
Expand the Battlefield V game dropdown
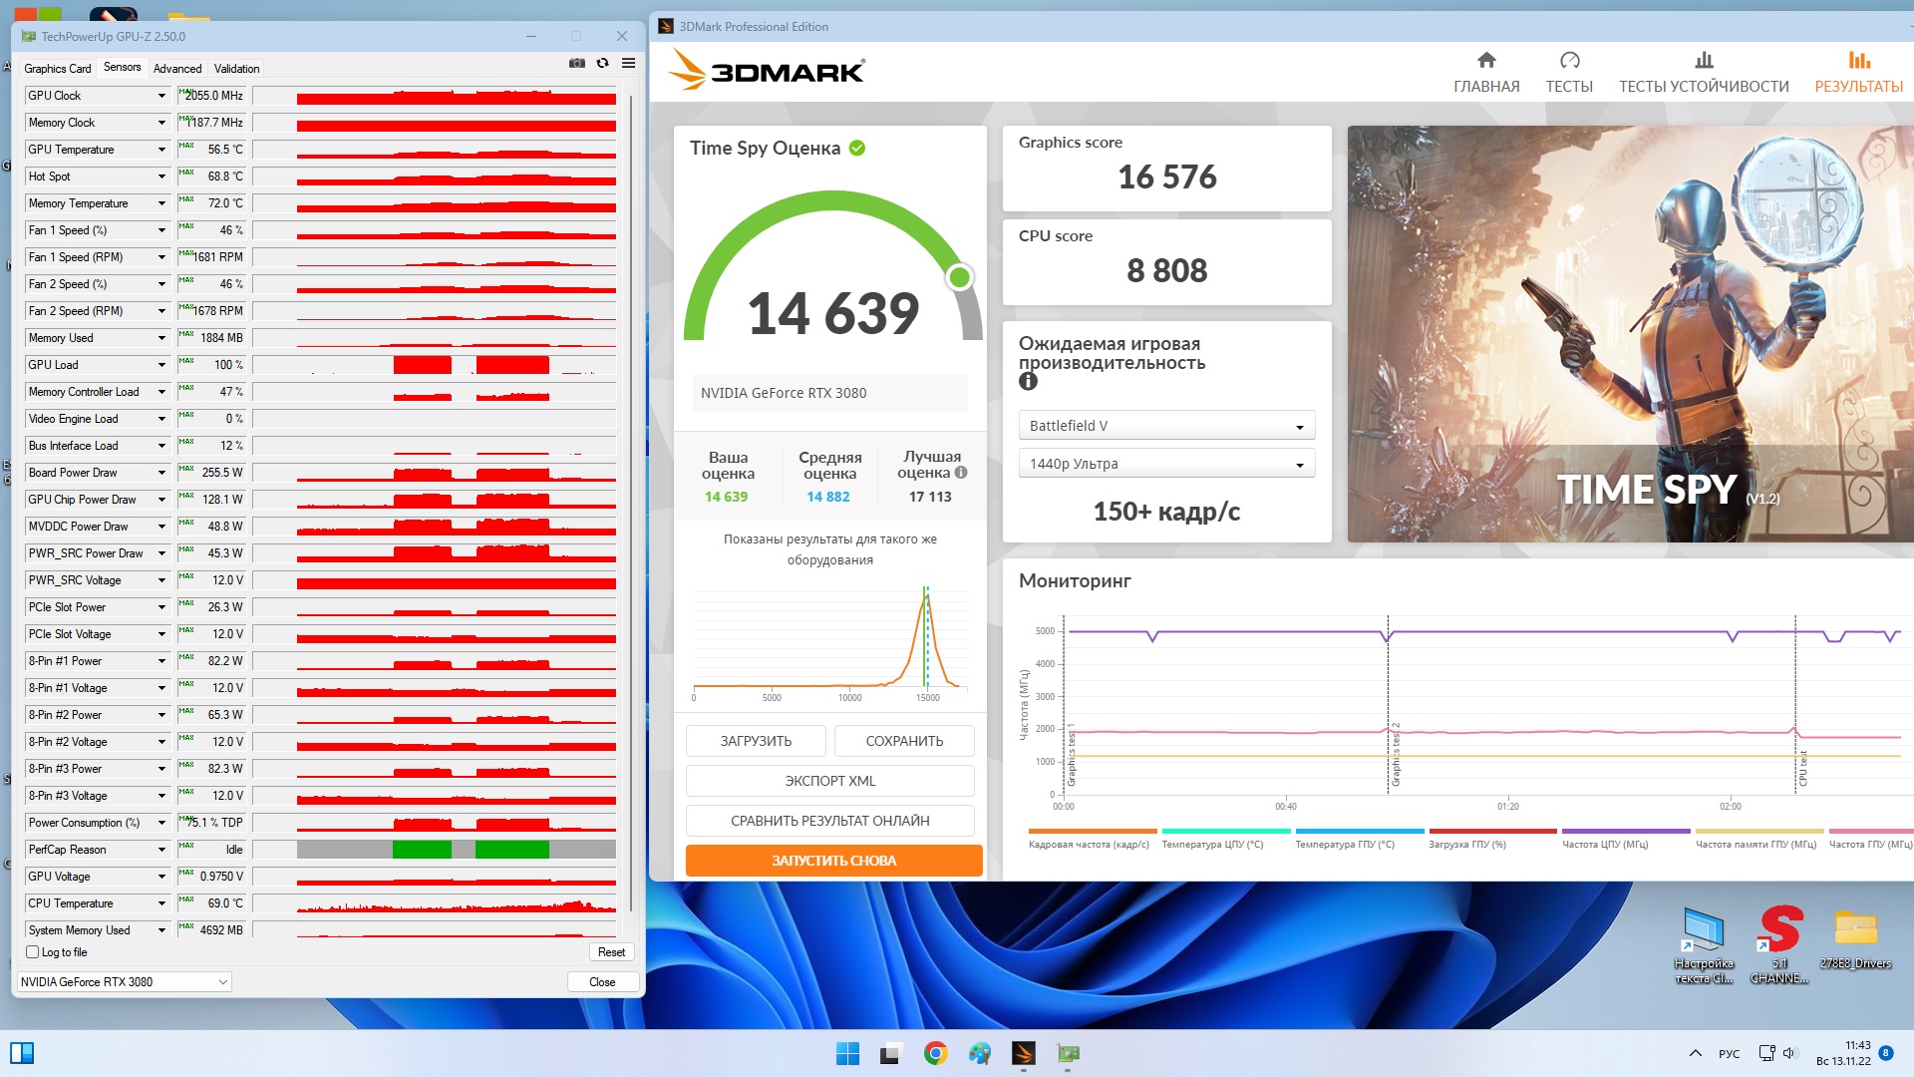click(1166, 426)
